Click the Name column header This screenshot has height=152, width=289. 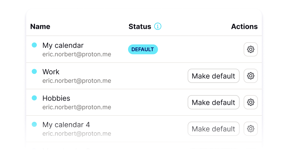(40, 26)
